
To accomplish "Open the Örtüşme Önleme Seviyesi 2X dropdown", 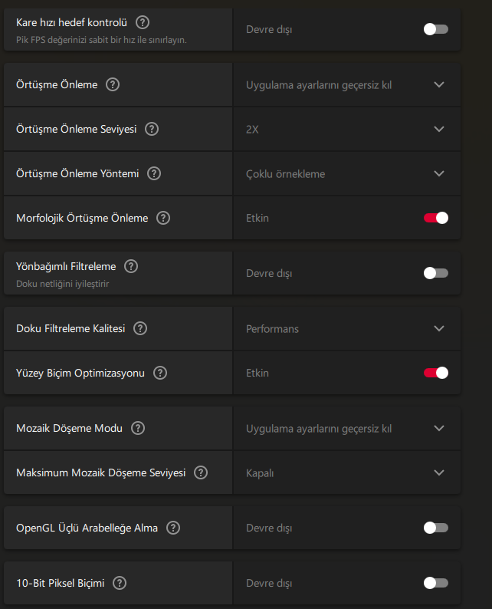I will pyautogui.click(x=346, y=129).
